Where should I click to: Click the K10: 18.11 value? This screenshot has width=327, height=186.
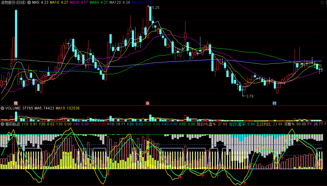click(116, 124)
